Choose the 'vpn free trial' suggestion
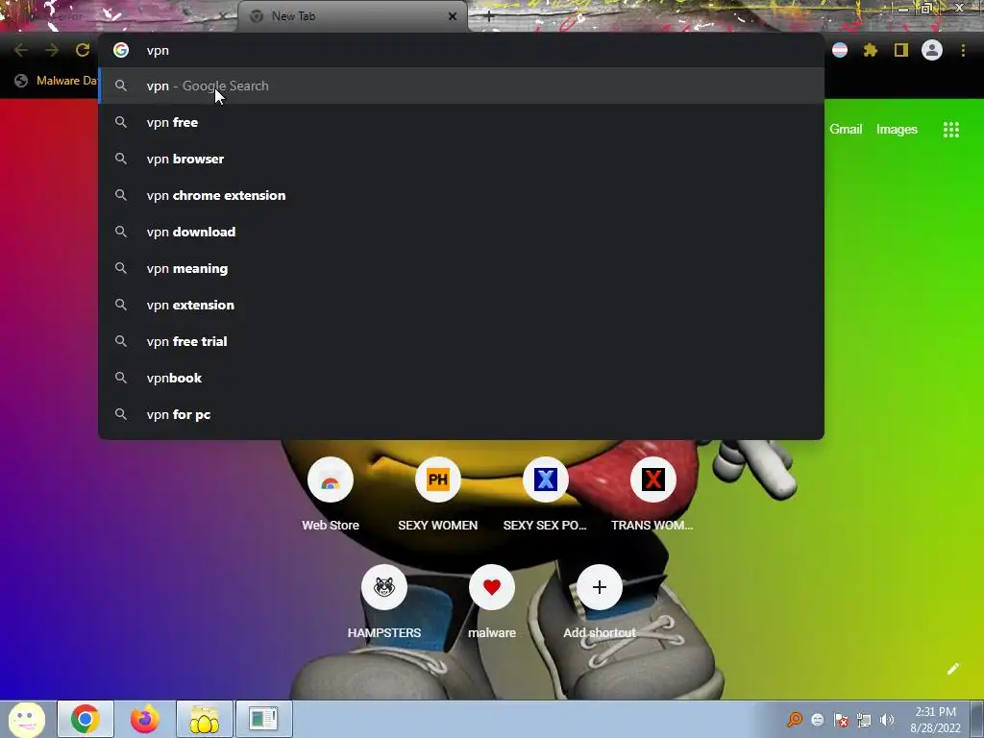This screenshot has width=984, height=738. pos(461,341)
